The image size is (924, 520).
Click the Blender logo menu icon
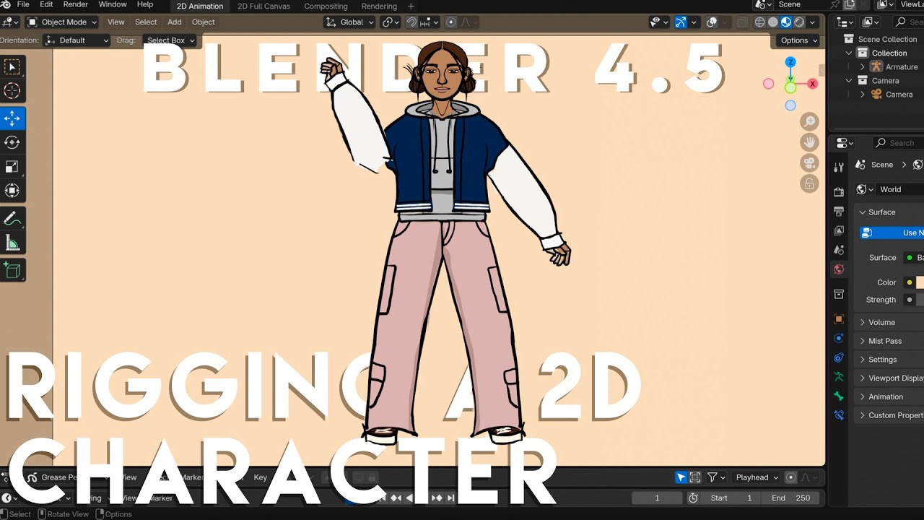click(x=5, y=4)
